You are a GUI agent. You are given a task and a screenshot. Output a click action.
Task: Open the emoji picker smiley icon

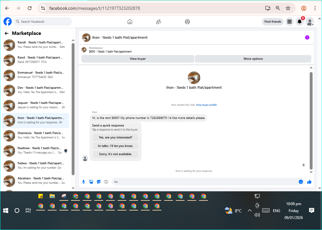[x=301, y=182]
